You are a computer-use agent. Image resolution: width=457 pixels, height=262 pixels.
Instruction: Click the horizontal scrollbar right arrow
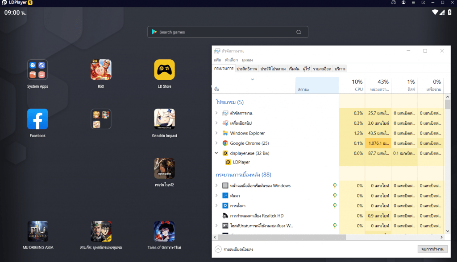[x=441, y=237]
